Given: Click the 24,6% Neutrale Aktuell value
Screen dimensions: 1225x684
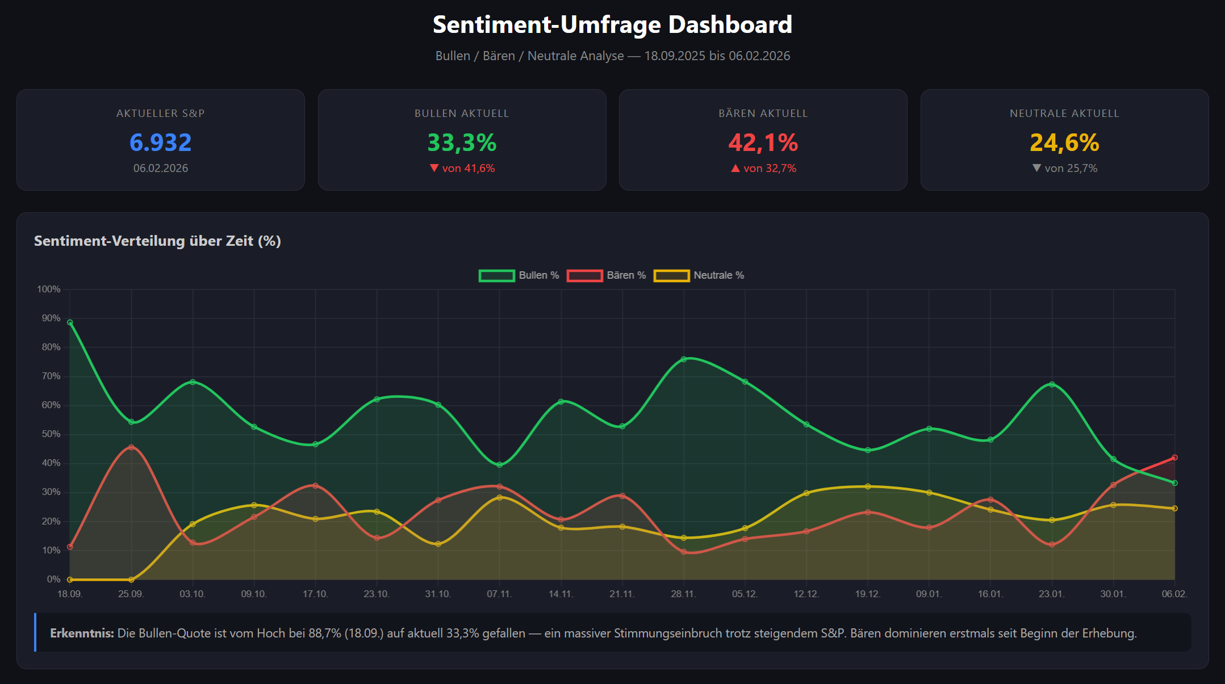Looking at the screenshot, I should 1064,142.
